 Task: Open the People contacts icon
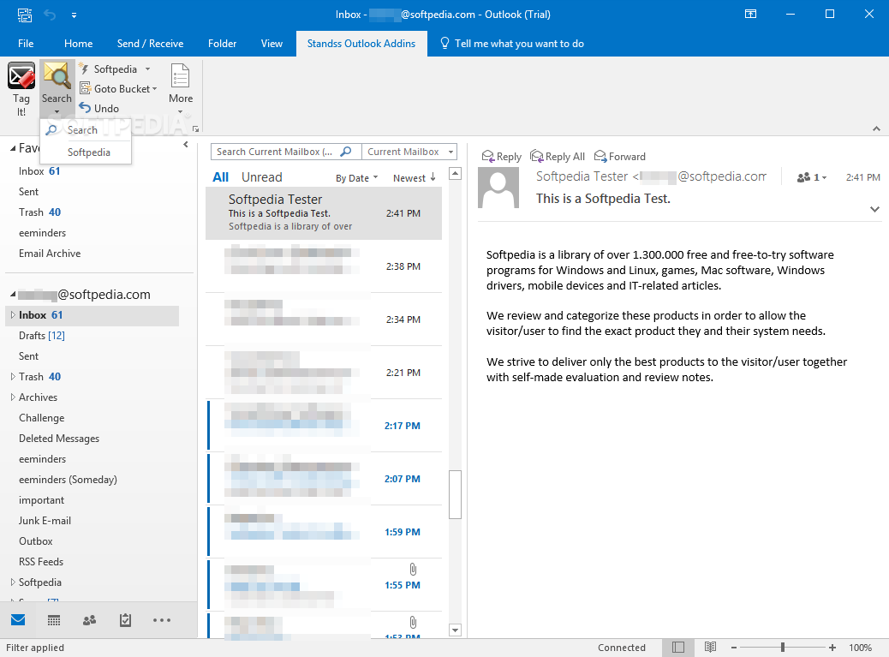[x=90, y=620]
